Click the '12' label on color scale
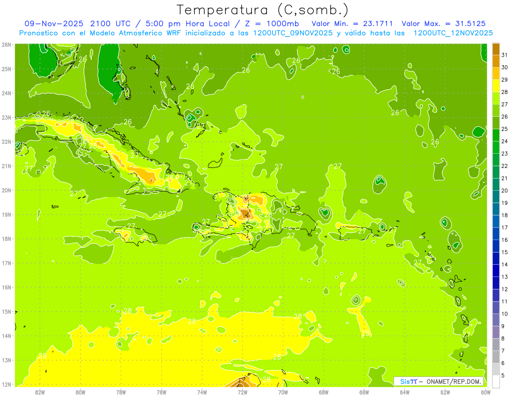Screen dimensions: 516x398 coord(504,289)
